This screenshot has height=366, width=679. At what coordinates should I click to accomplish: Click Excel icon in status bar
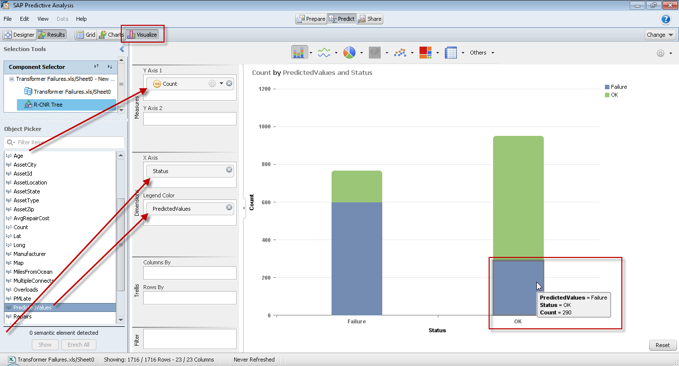click(11, 360)
